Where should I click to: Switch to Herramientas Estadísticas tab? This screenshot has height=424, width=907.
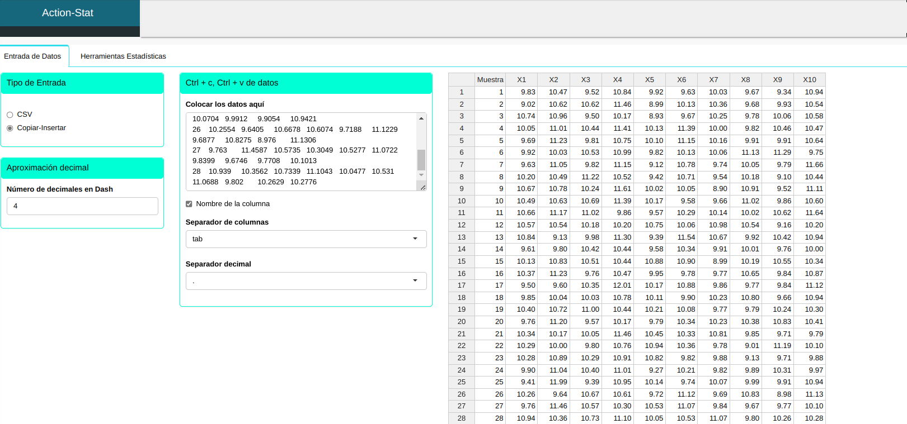123,56
